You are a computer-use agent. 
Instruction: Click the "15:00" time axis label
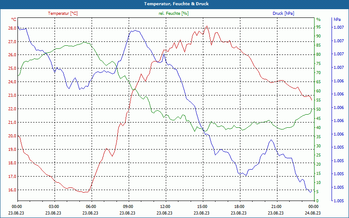coord(202,207)
